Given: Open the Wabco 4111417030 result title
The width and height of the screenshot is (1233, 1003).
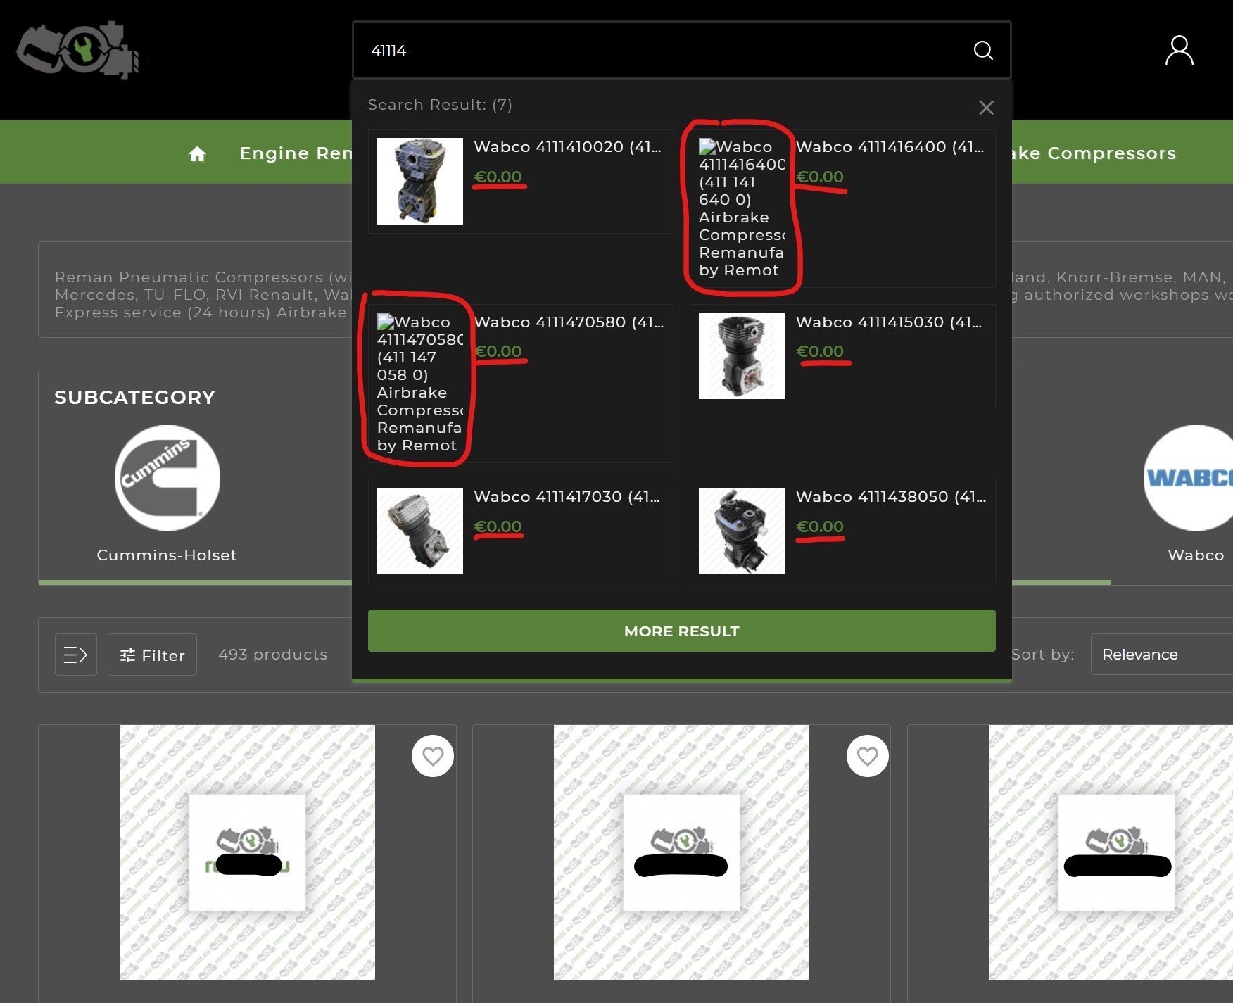Looking at the screenshot, I should 567,497.
